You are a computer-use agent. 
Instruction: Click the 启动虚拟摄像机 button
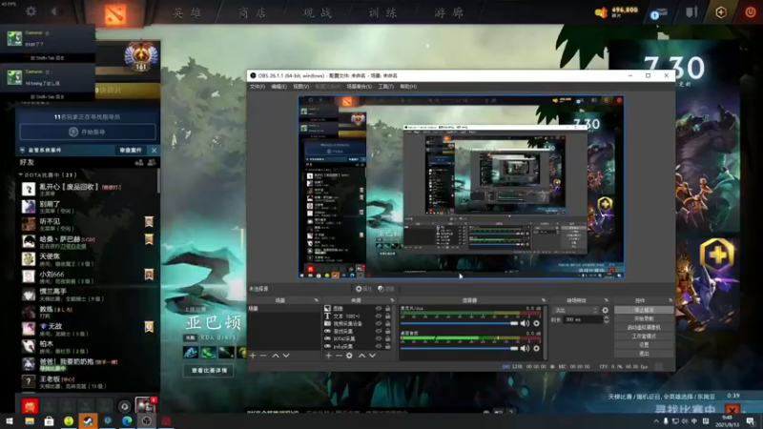click(x=644, y=327)
